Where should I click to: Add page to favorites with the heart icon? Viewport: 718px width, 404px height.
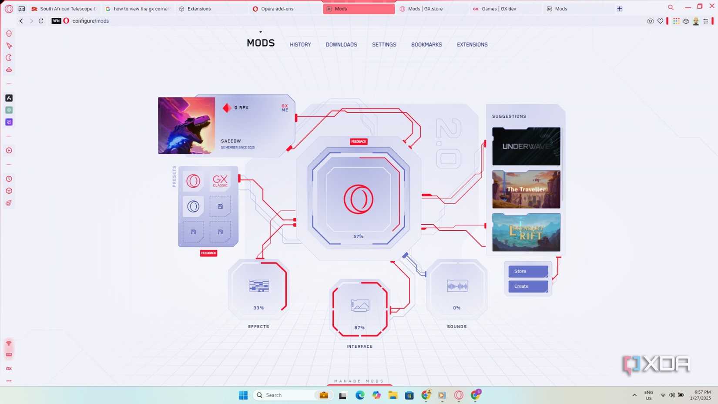click(x=661, y=20)
